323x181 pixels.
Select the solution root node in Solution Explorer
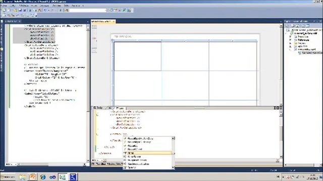tap(305, 30)
